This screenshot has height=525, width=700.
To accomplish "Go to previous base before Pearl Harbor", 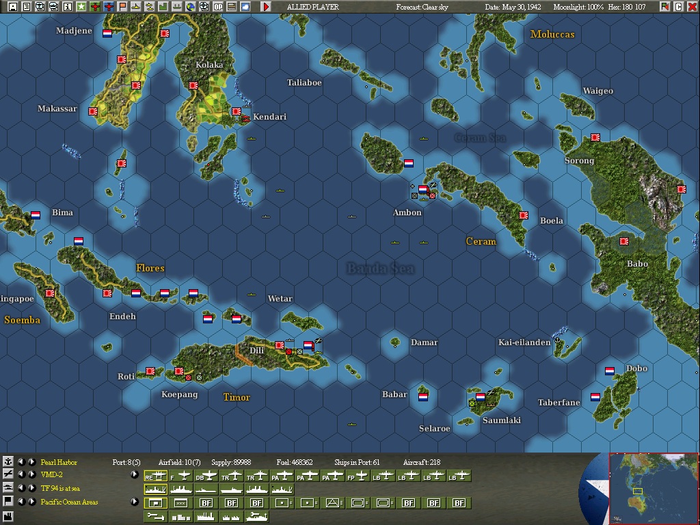I will [21, 461].
